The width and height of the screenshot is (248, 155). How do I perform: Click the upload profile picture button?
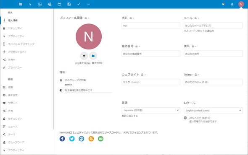coord(84,56)
